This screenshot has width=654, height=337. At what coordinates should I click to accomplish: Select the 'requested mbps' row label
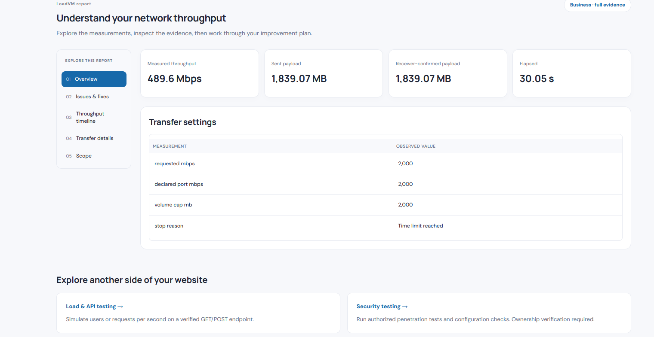click(x=175, y=164)
